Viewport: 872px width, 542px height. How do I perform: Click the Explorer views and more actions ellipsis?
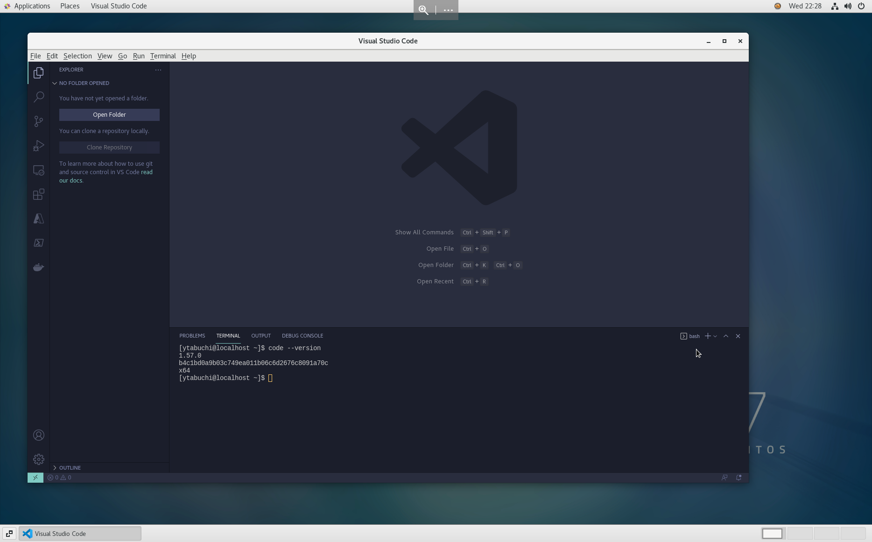point(158,70)
